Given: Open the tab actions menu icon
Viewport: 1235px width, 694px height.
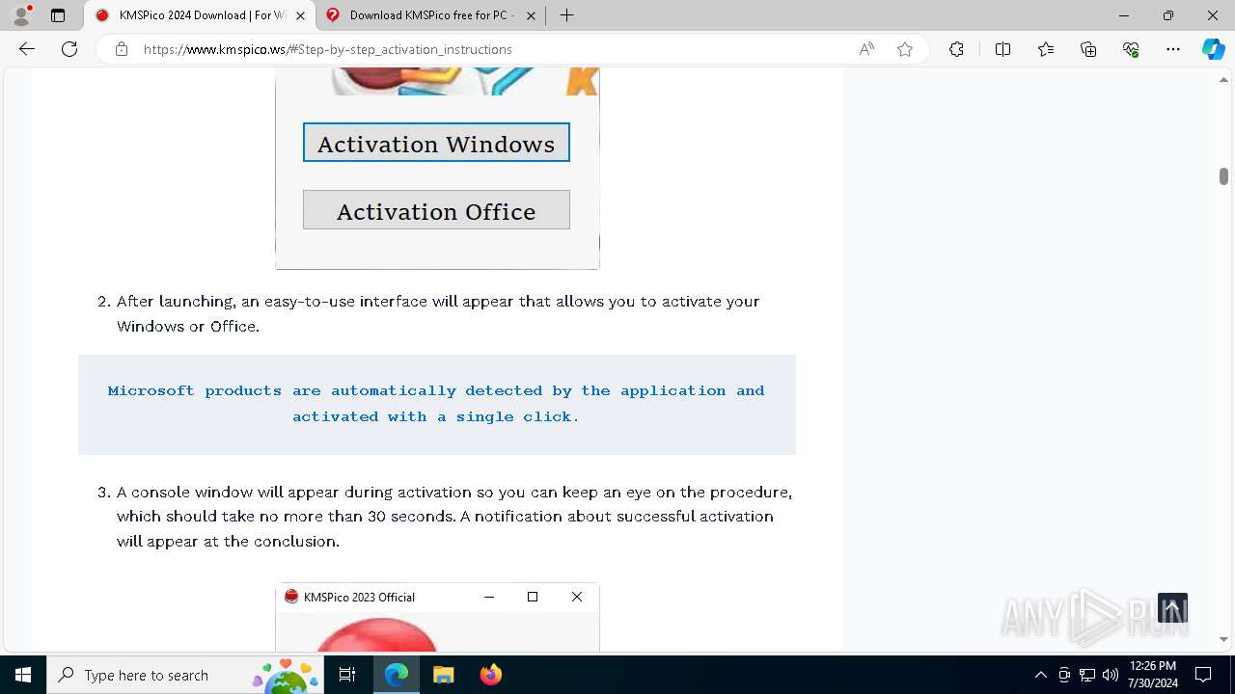Looking at the screenshot, I should [58, 15].
